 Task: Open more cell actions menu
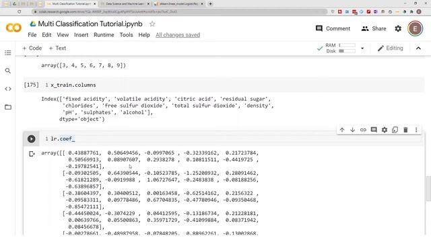point(416,130)
